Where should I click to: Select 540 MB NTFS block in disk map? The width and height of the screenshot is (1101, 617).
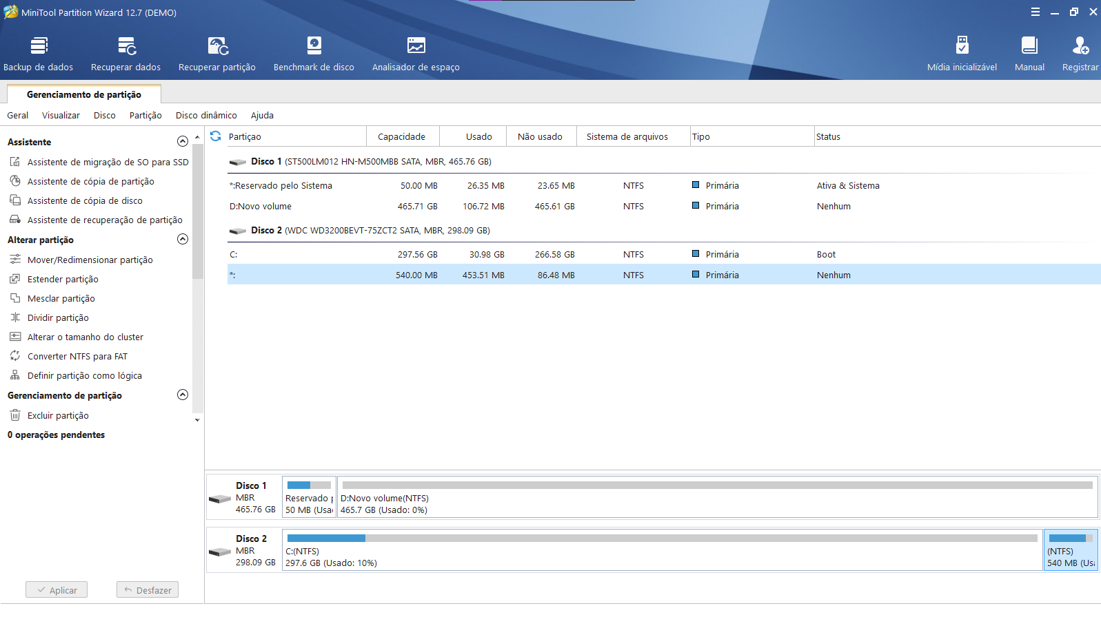tap(1071, 550)
